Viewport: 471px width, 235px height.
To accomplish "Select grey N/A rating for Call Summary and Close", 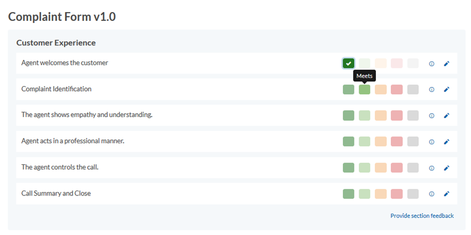I will [413, 194].
